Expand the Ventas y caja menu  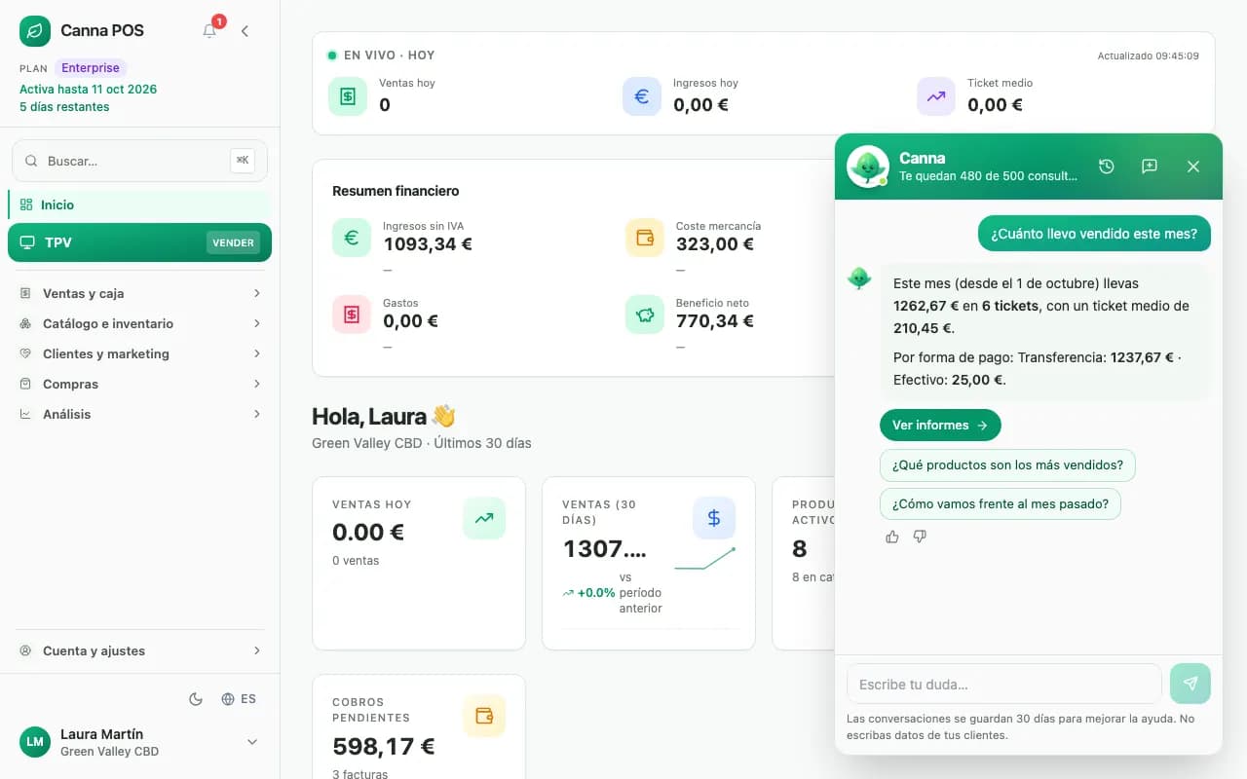coord(139,293)
